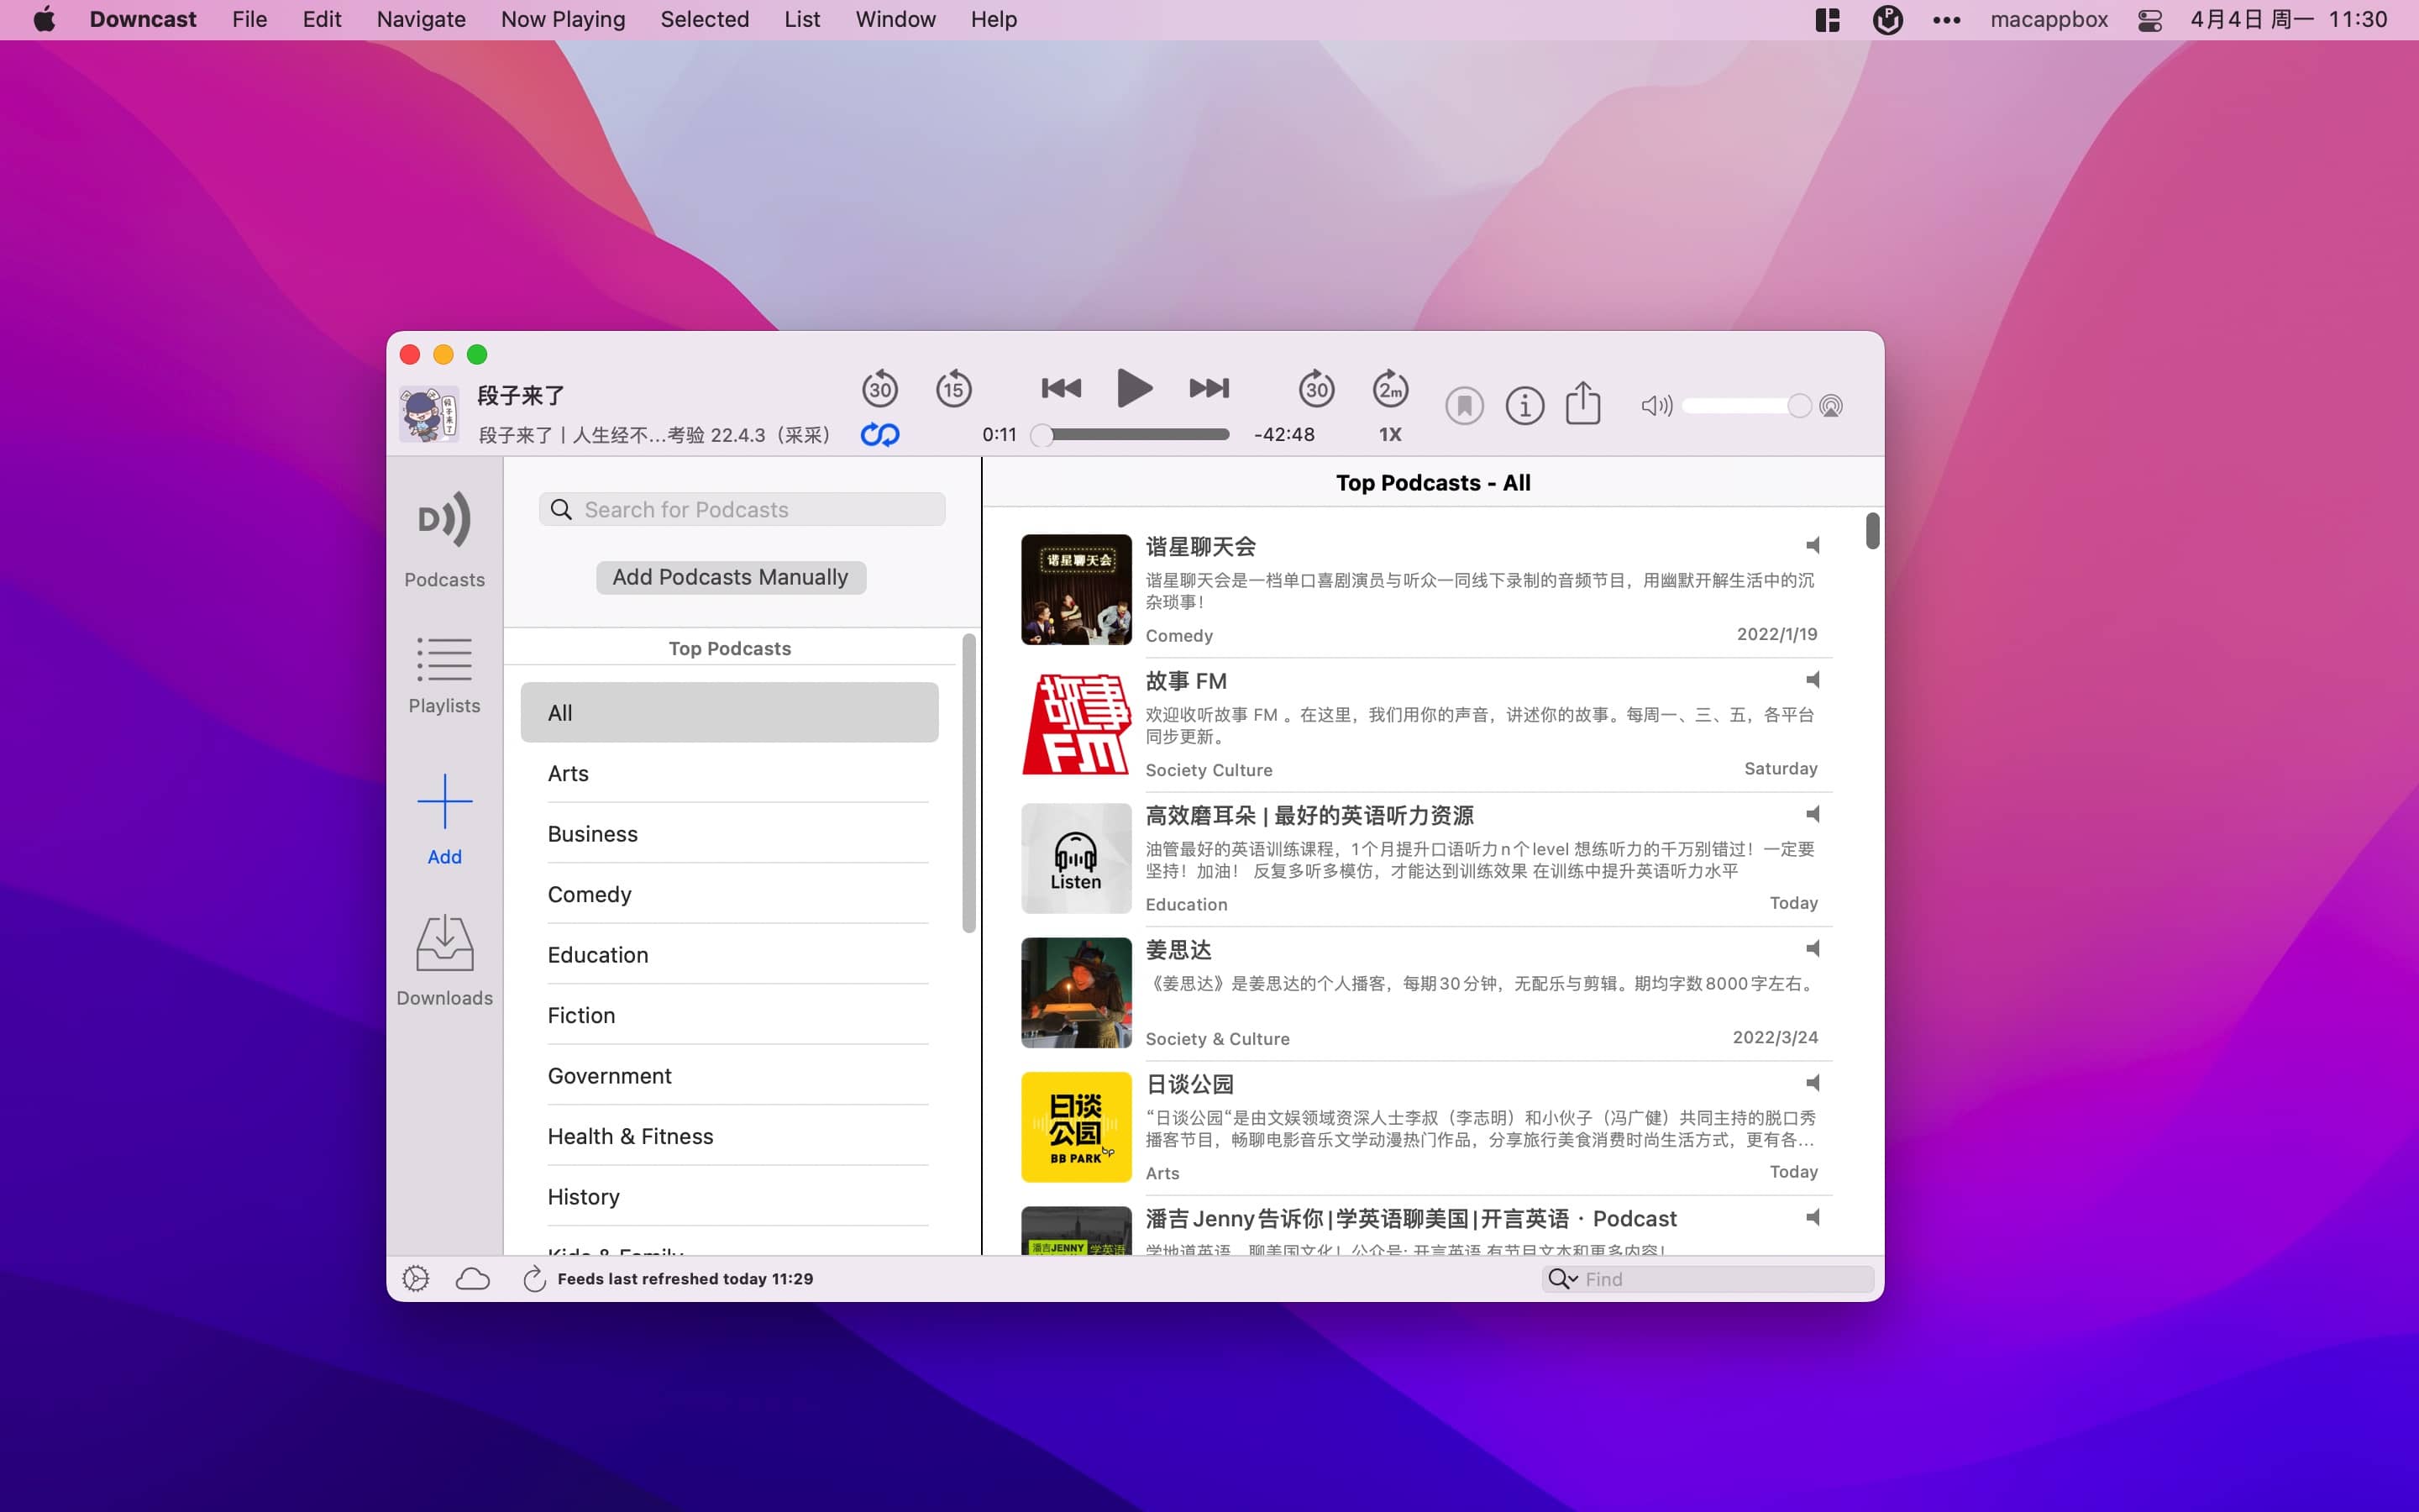Open the share menu
This screenshot has width=2419, height=1512.
pos(1583,403)
